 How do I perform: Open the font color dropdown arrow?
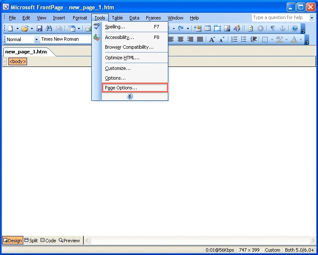pos(301,39)
